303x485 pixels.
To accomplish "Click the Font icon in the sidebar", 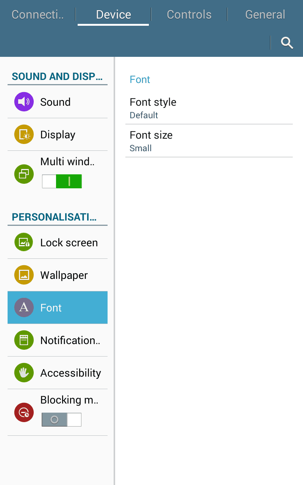I will click(x=23, y=307).
